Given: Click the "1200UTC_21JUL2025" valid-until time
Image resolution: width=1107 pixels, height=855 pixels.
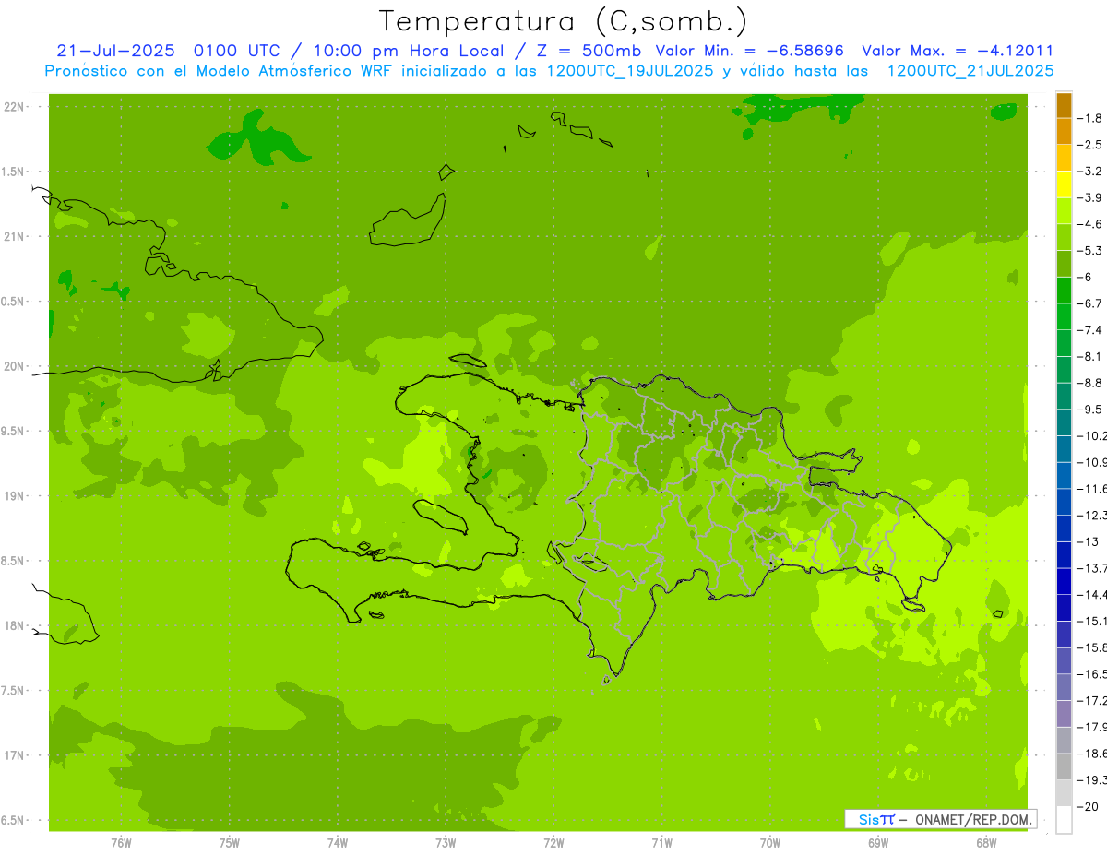Looking at the screenshot, I should click(970, 70).
